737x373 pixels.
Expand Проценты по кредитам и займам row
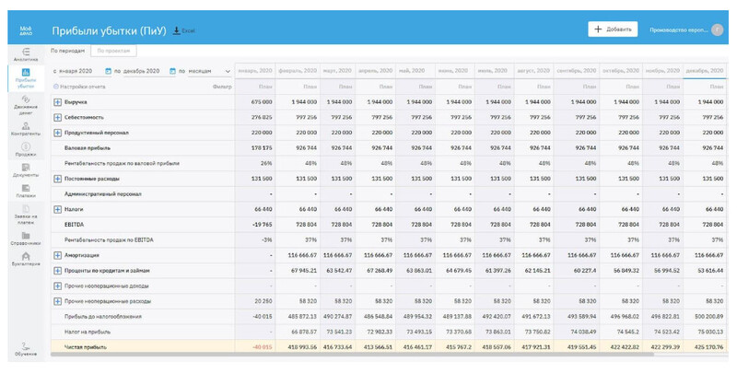coord(57,271)
